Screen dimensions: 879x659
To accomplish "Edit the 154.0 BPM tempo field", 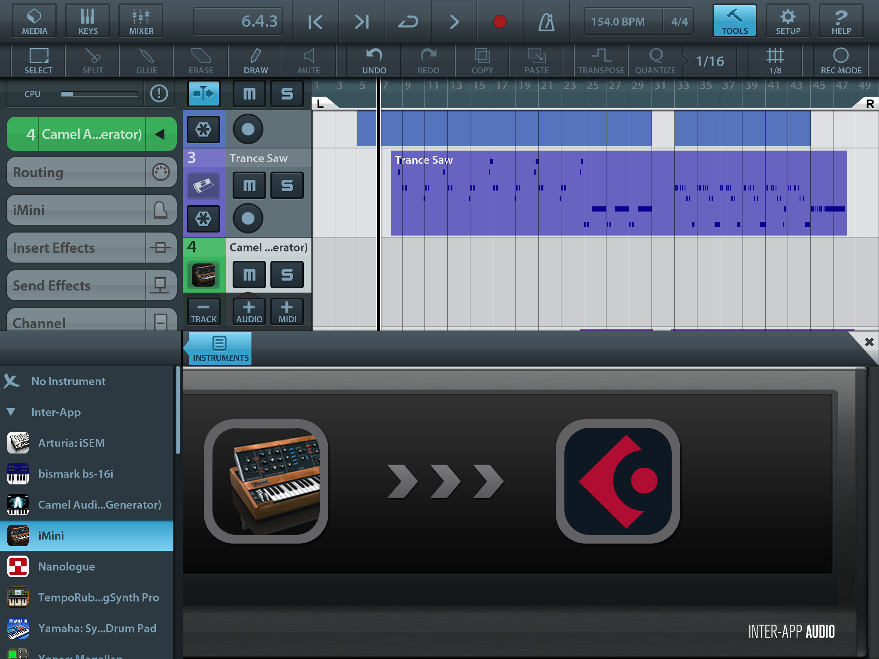I will pos(618,21).
